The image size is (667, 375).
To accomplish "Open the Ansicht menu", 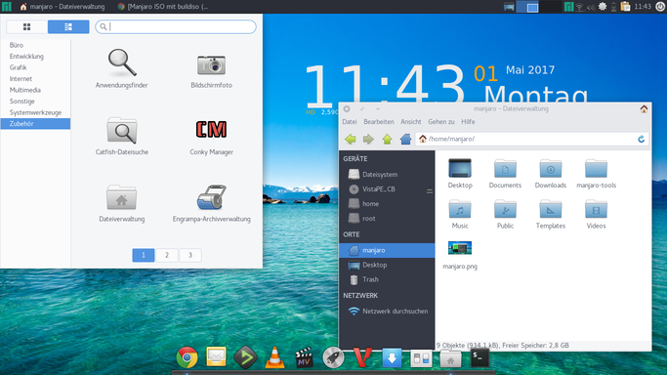I will pyautogui.click(x=411, y=122).
